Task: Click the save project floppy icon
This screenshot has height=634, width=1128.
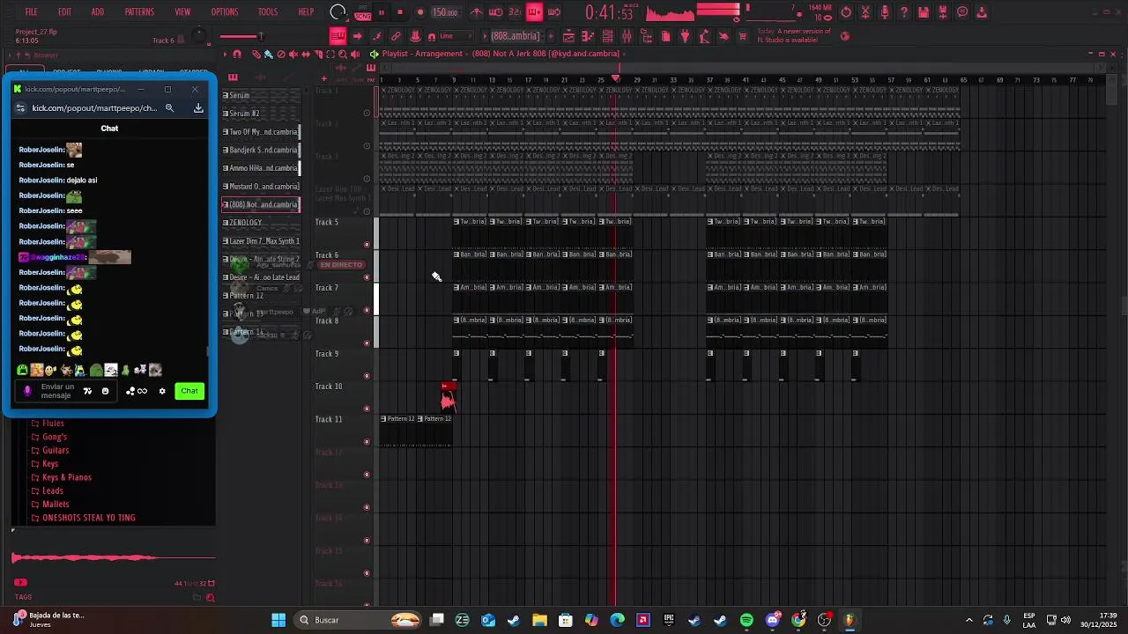Action: pos(923,12)
